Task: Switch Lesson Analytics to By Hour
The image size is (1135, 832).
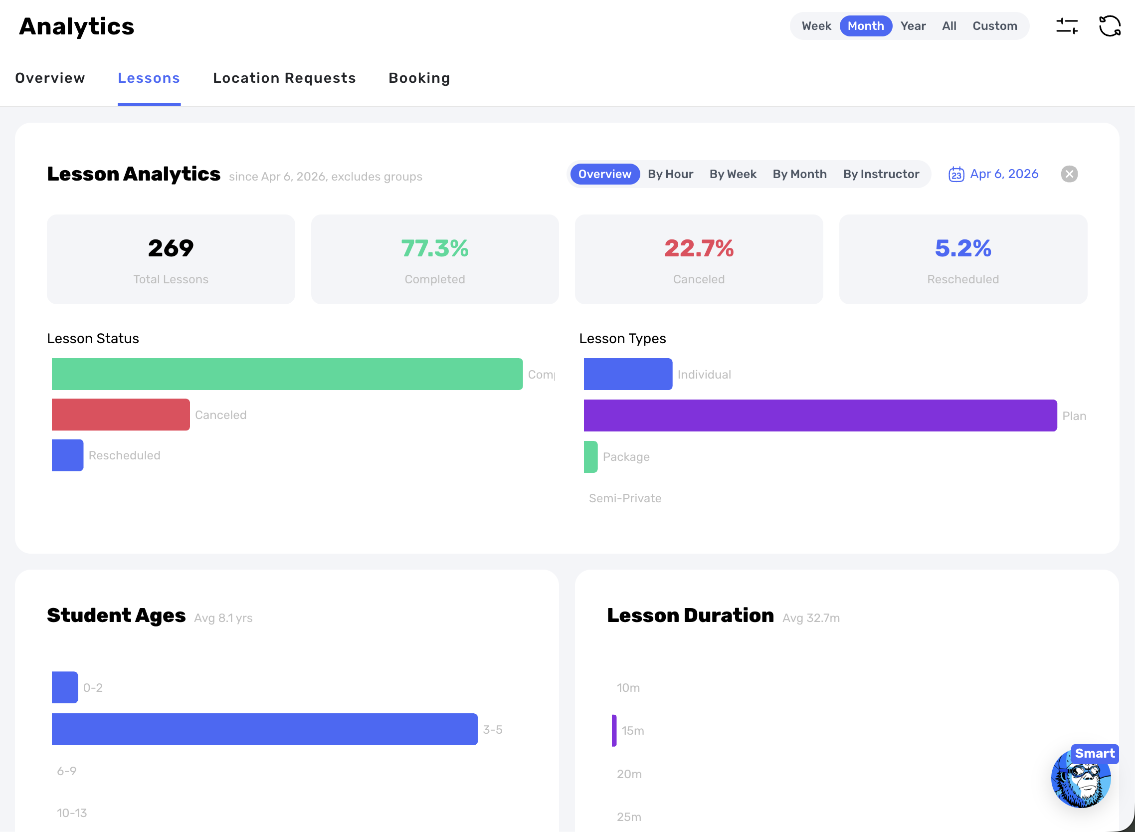Action: 670,174
